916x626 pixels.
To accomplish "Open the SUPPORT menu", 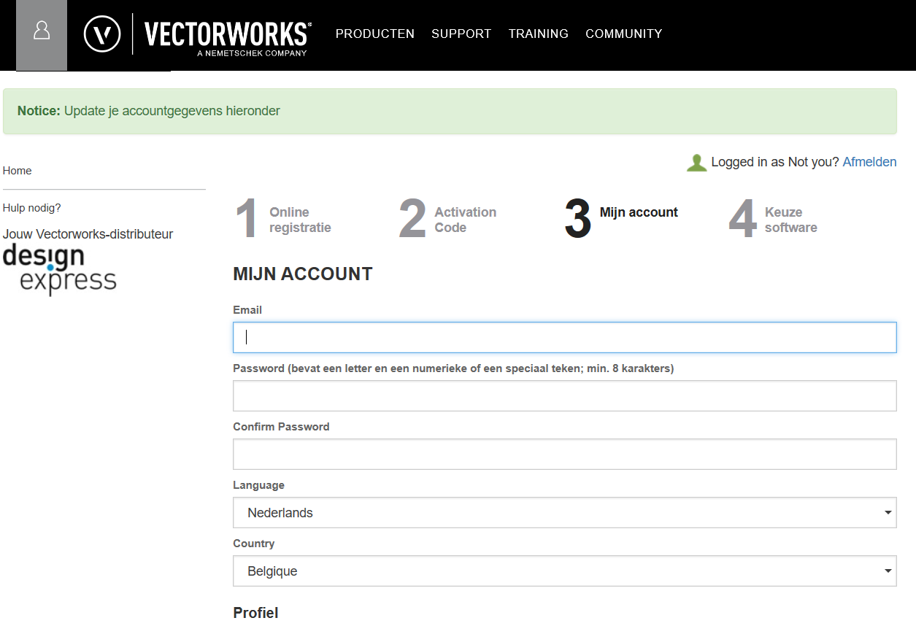I will click(x=461, y=34).
